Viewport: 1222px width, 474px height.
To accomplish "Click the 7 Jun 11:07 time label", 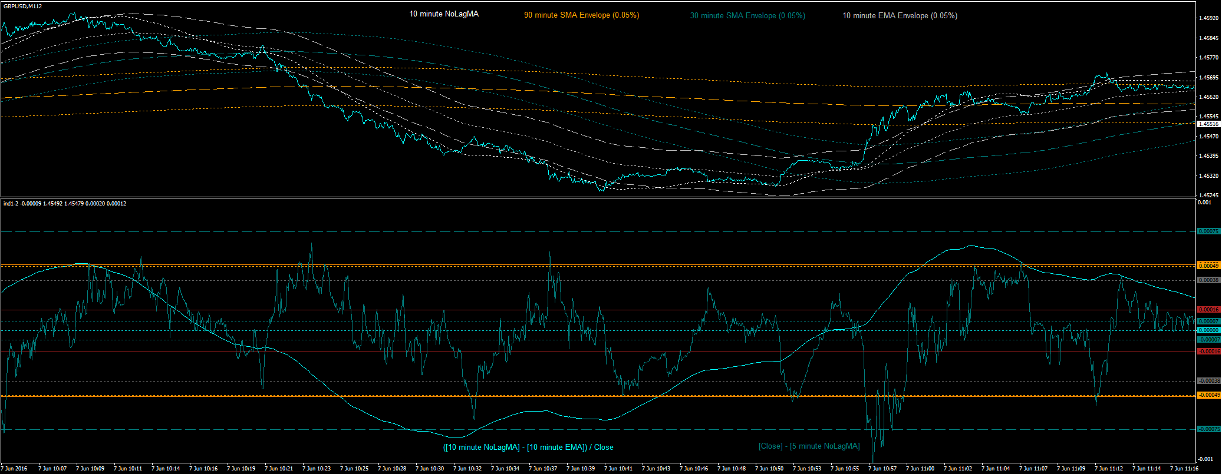I will click(1033, 469).
